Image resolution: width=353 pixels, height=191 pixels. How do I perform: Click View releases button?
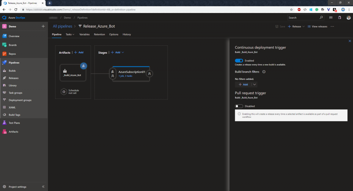tap(317, 26)
